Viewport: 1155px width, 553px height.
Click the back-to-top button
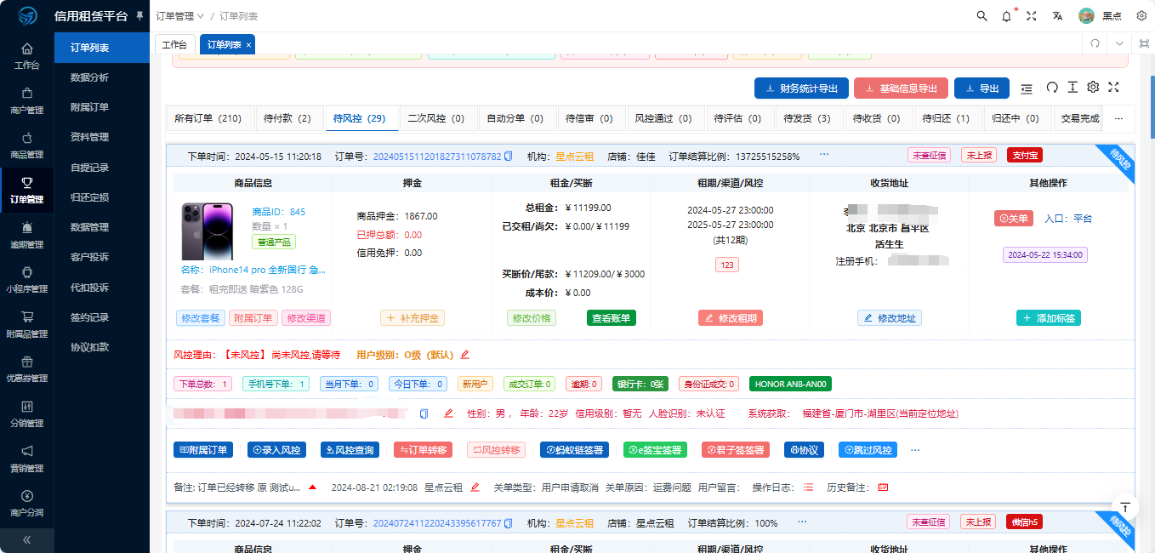[x=1124, y=507]
